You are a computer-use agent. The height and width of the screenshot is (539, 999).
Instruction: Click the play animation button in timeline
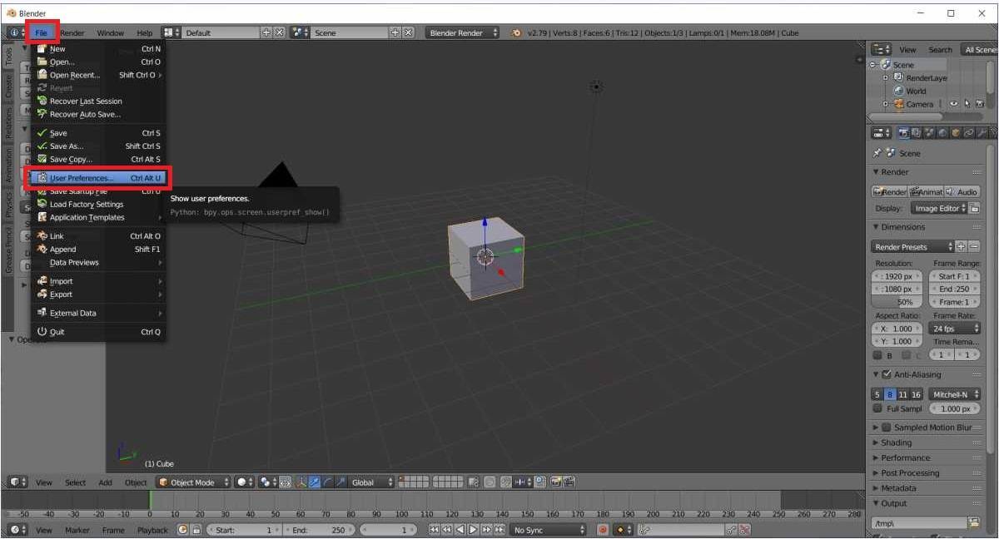tap(473, 530)
